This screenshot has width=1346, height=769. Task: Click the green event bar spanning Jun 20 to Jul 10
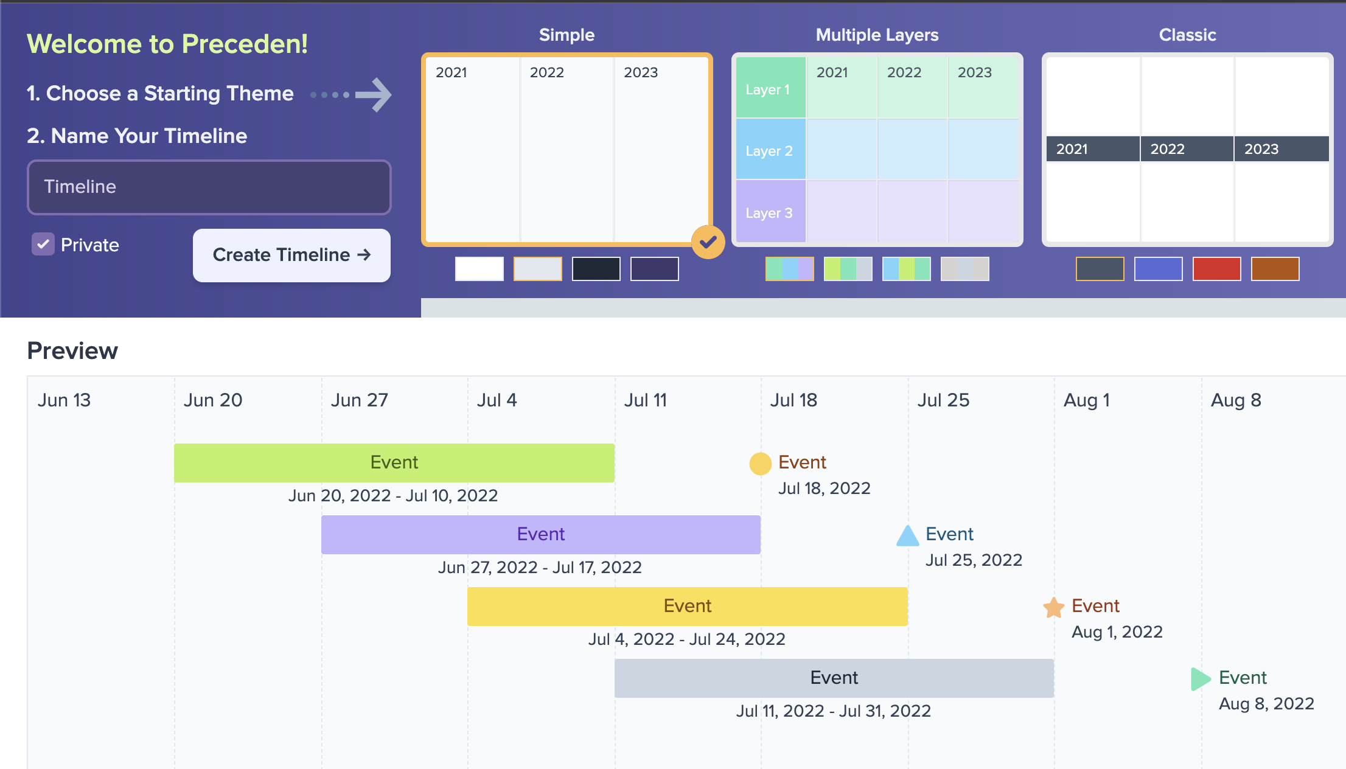point(394,462)
